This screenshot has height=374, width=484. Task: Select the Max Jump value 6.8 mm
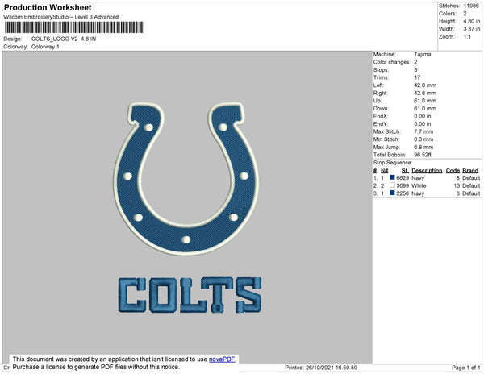click(423, 147)
